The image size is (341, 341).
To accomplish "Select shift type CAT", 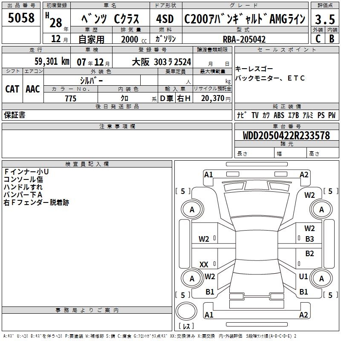I will point(12,89).
